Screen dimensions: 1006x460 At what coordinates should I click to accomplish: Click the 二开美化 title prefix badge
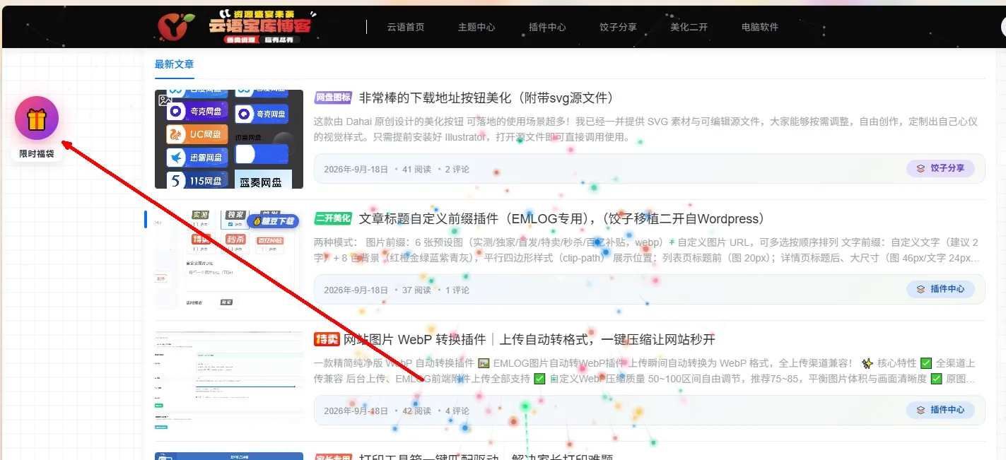[333, 218]
